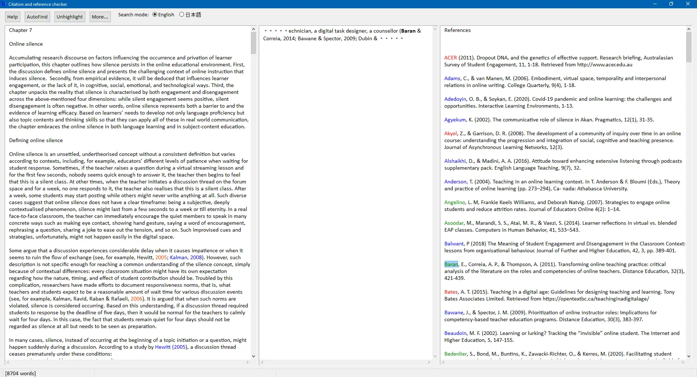Click bold Baran in context pane

(408, 31)
